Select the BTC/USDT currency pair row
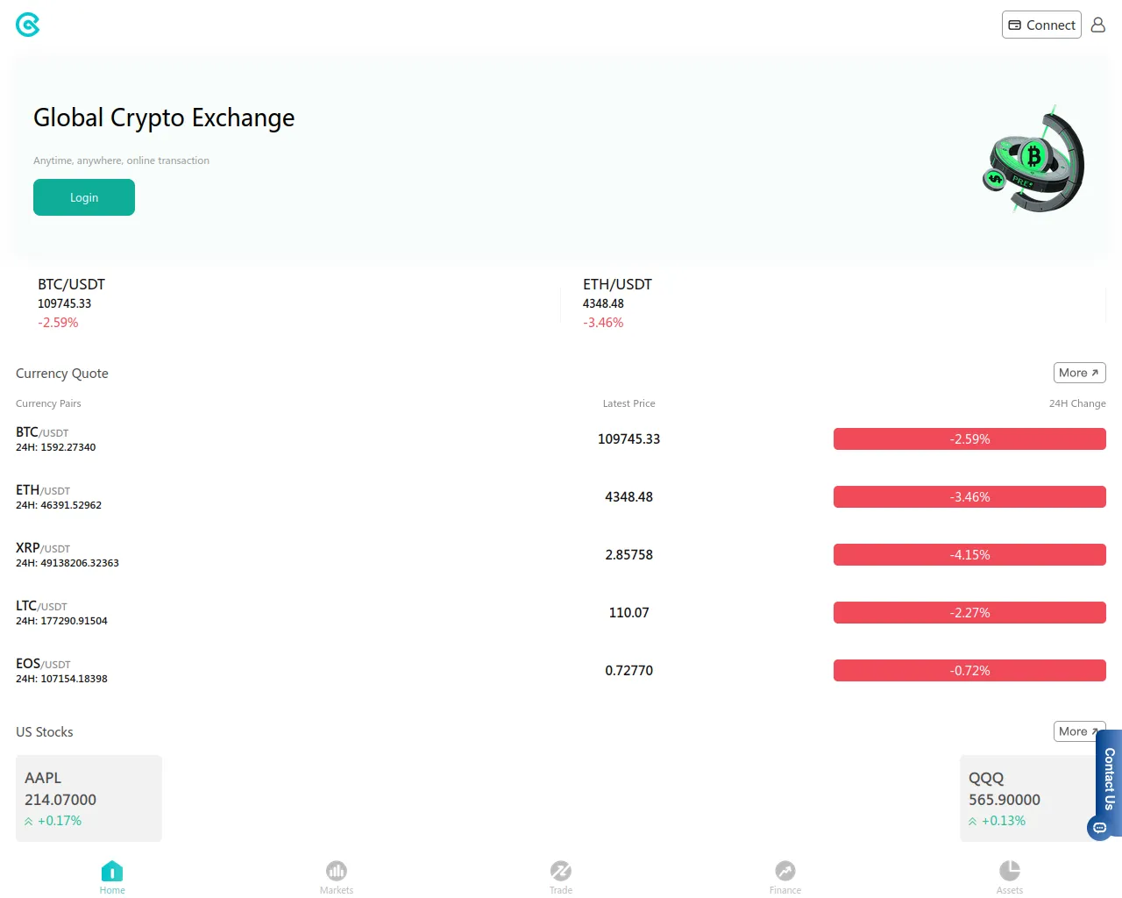 tap(561, 439)
